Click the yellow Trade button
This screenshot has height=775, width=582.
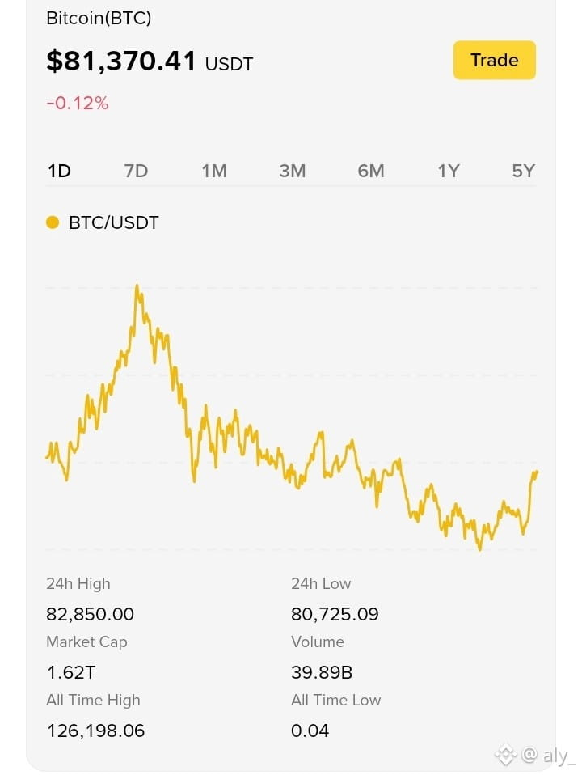[494, 61]
